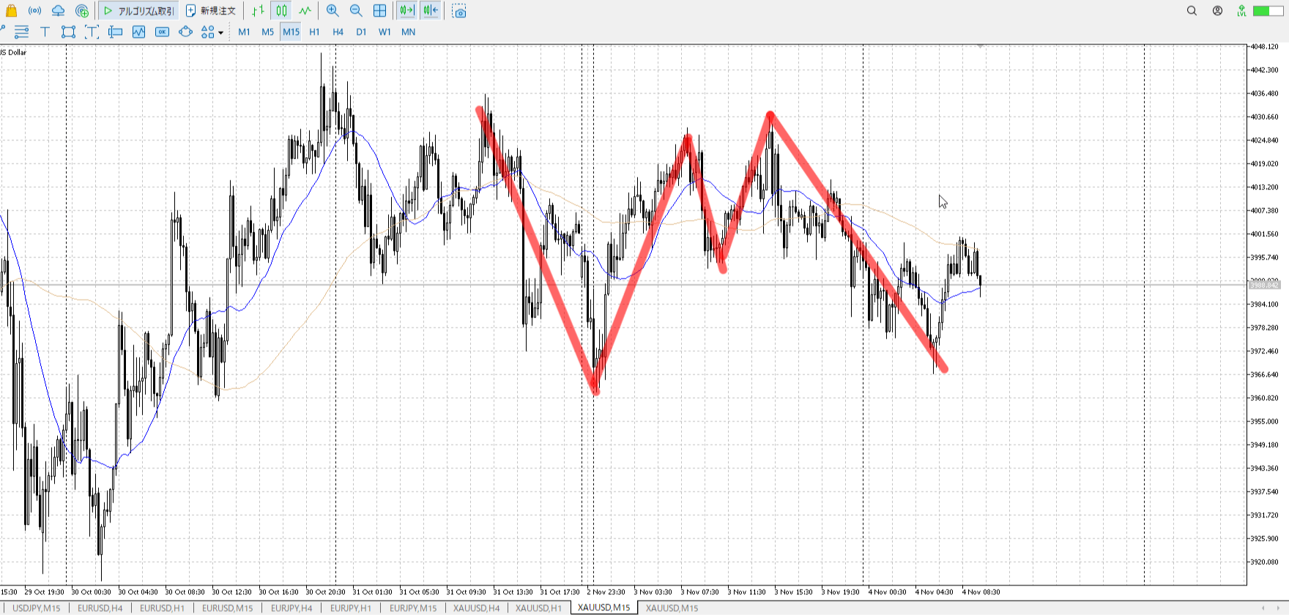Select the text label drawing tool
The height and width of the screenshot is (615, 1289).
[x=45, y=31]
